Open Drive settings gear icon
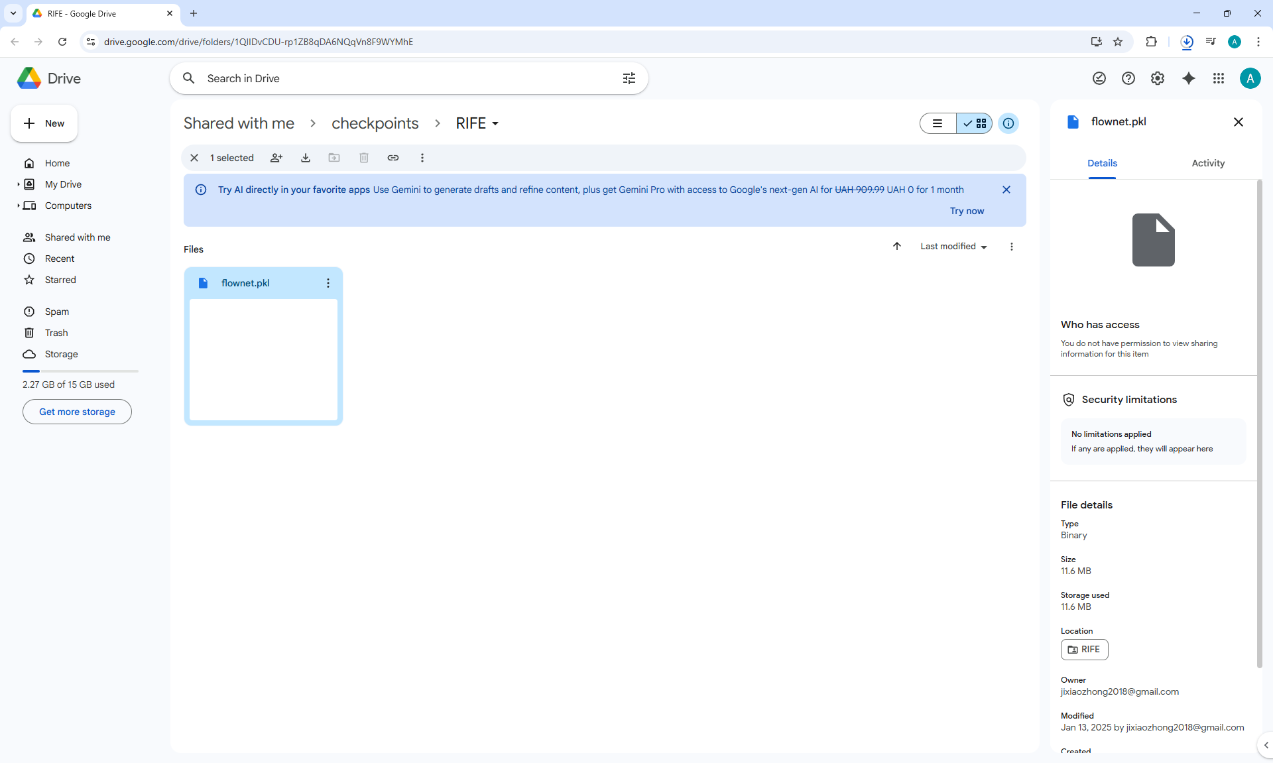This screenshot has width=1273, height=763. (1158, 78)
